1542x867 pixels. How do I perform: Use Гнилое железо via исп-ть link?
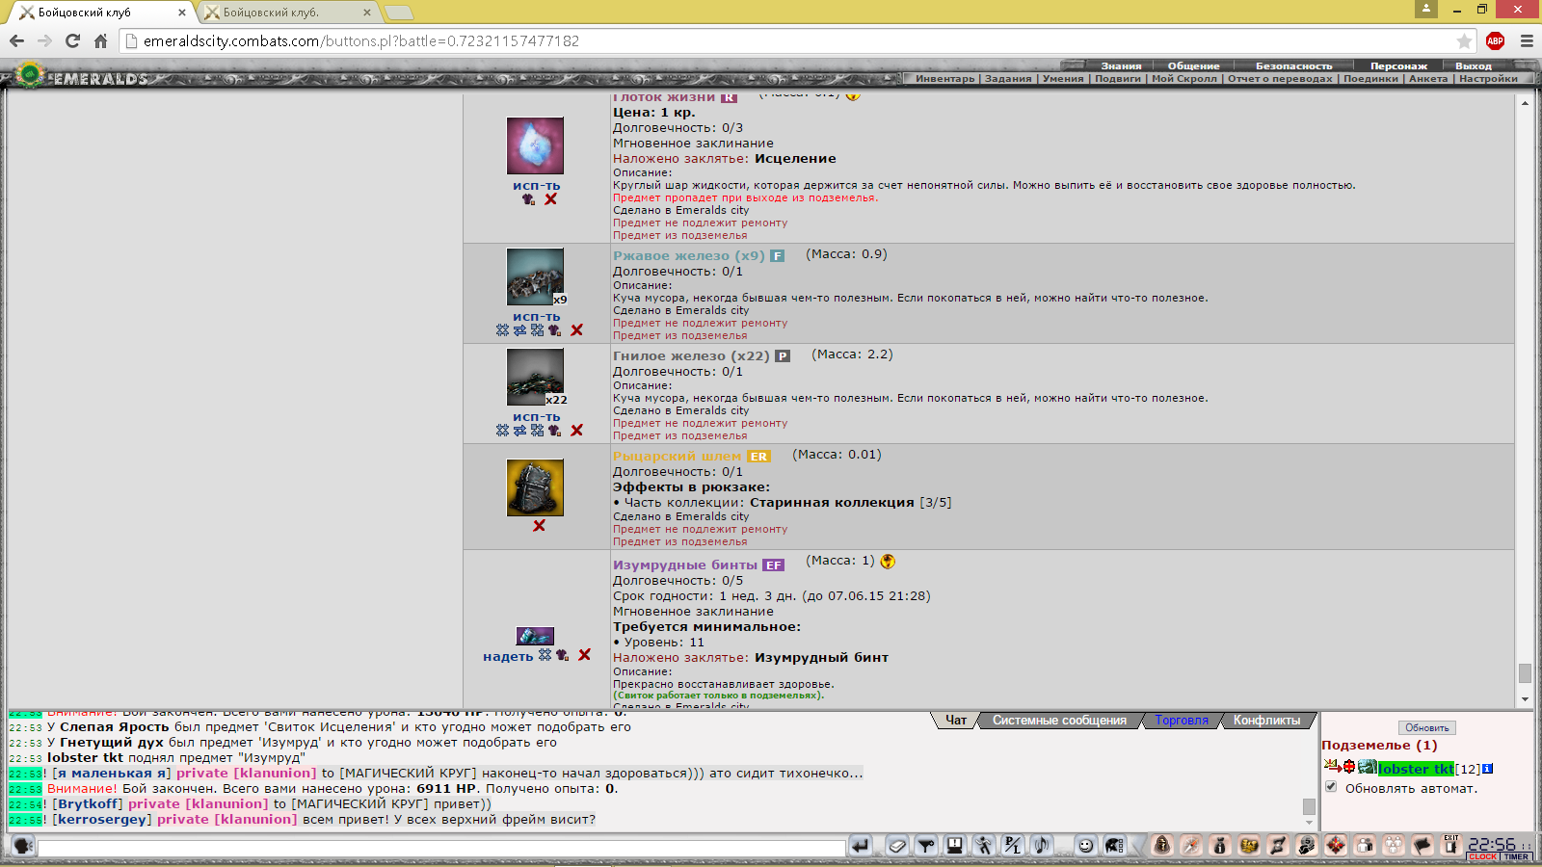536,417
